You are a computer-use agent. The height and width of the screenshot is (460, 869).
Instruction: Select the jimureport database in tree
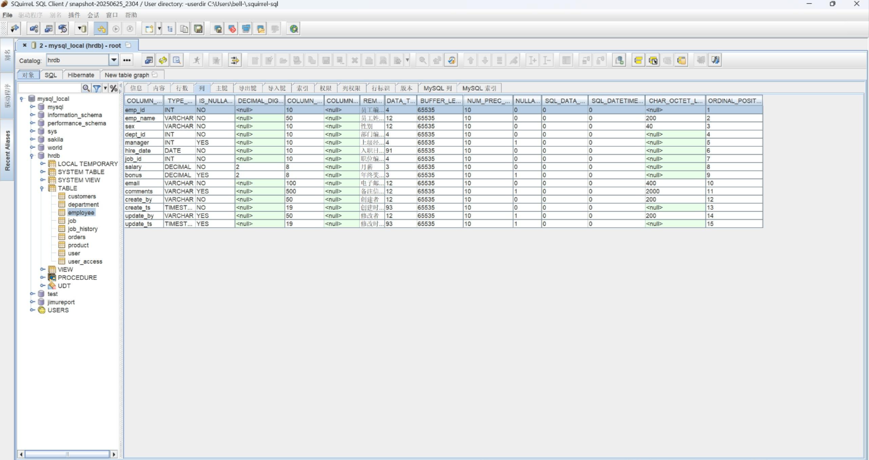pos(61,302)
